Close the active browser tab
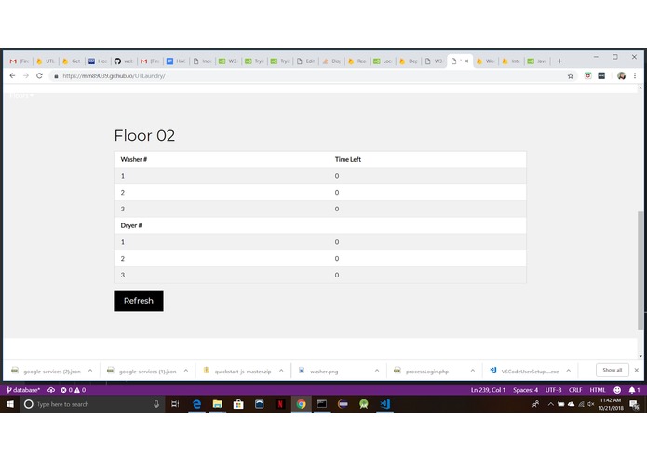The width and height of the screenshot is (647, 460). (x=466, y=61)
